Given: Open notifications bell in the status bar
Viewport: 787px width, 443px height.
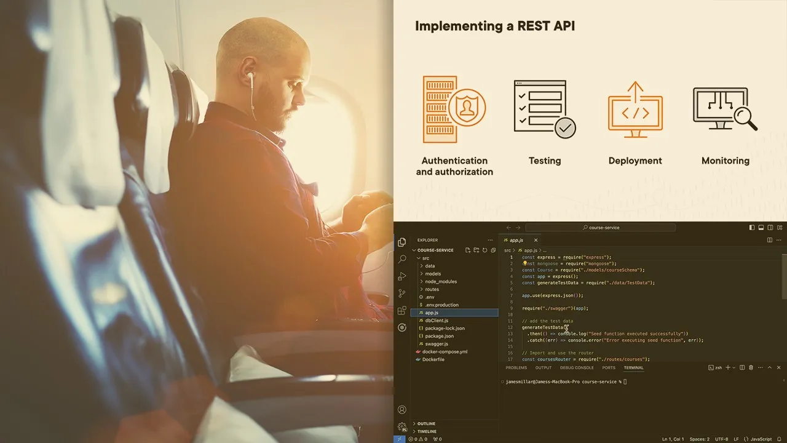Looking at the screenshot, I should (778, 439).
